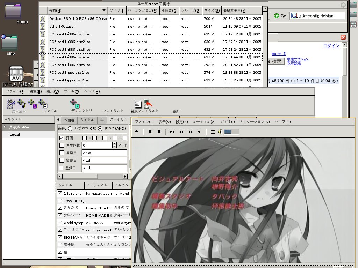
Task: Click the speaker volume icon
Action: [220, 132]
